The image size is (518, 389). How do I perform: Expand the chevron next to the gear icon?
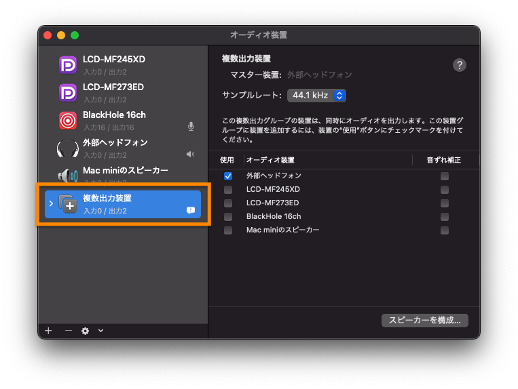[x=100, y=331]
